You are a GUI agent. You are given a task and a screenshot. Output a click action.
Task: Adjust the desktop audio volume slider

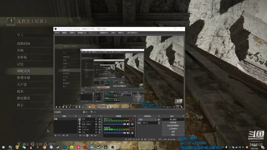(x=115, y=133)
